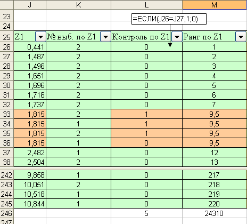This screenshot has height=224, width=247.
Task: Click the rank cell 9,5 in row 34
Action: pos(215,124)
